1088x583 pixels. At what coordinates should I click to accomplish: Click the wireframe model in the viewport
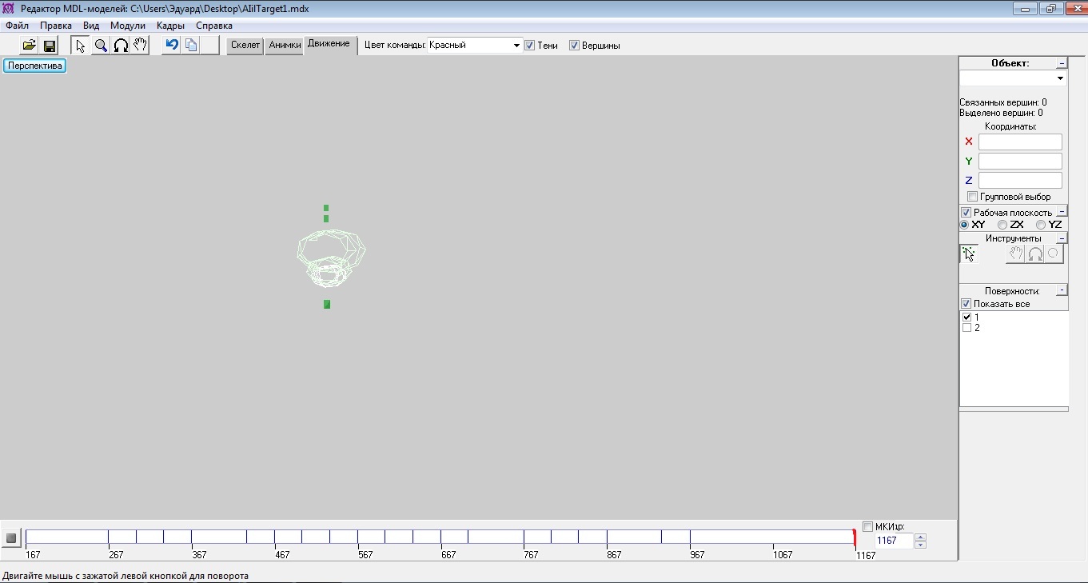tap(331, 259)
